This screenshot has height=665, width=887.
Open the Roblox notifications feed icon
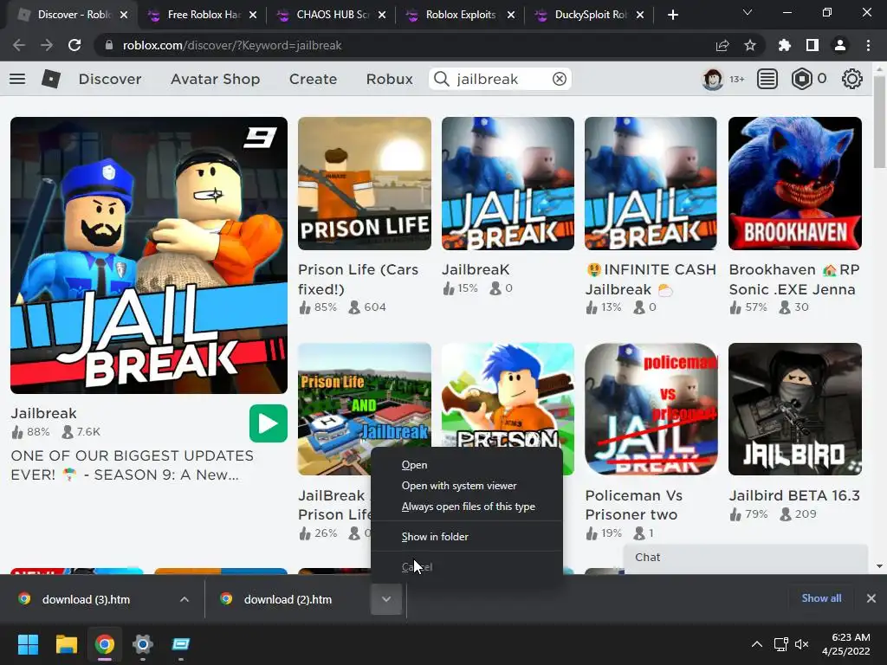point(767,79)
